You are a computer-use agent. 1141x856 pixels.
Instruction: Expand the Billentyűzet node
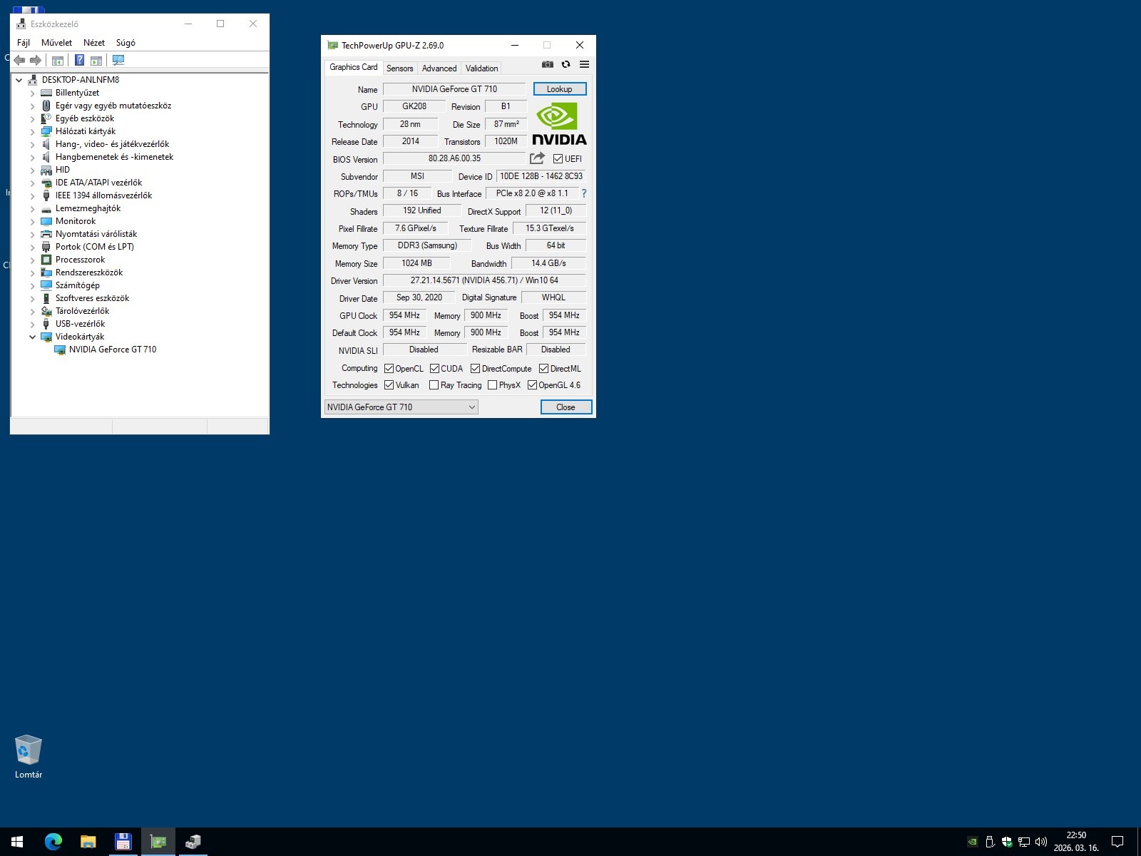[x=32, y=93]
